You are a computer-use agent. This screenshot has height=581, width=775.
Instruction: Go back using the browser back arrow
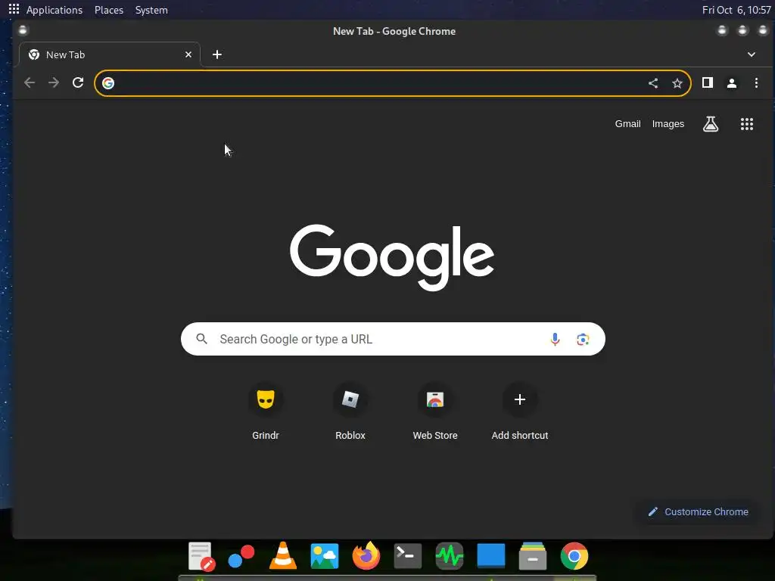[30, 83]
